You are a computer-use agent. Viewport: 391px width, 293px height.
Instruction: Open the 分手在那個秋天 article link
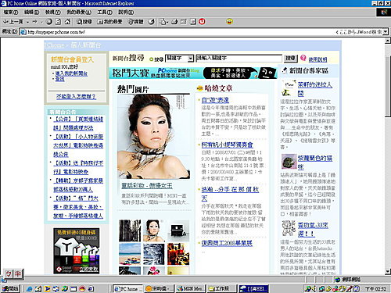coord(230,194)
